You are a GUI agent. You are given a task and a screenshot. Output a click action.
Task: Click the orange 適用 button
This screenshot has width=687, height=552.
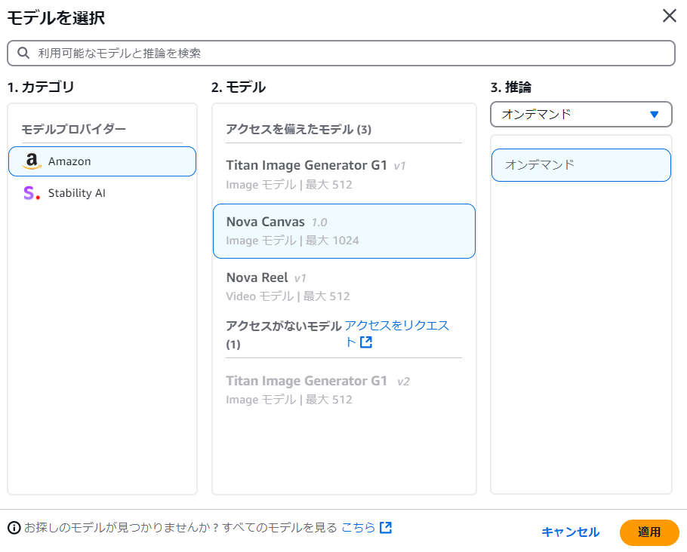[649, 532]
